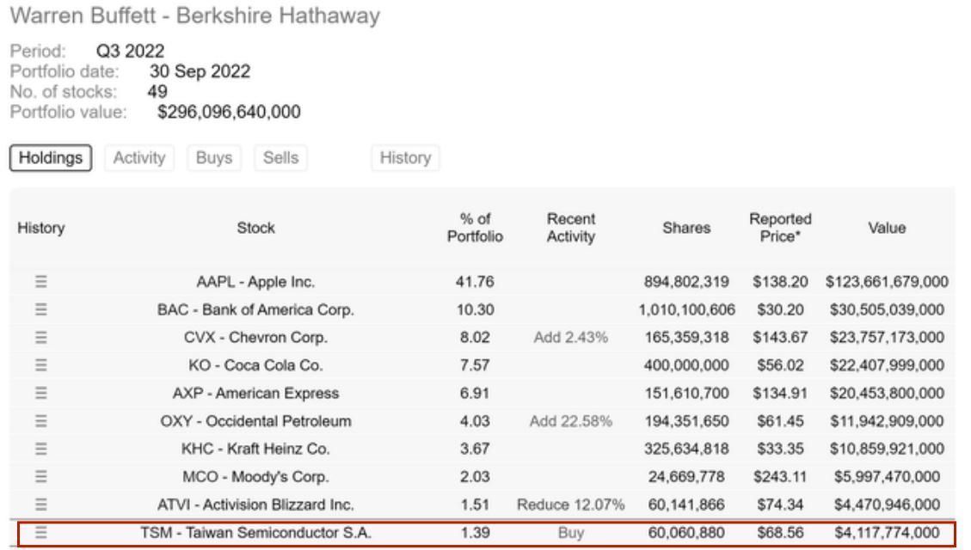971x550 pixels.
Task: Open TSM - Taiwan Semiconductor stock link
Action: (255, 533)
